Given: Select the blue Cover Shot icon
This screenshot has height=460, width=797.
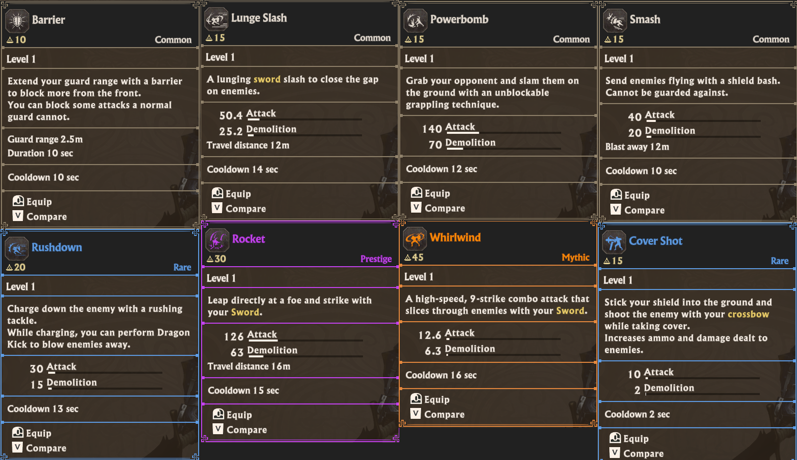Looking at the screenshot, I should 614,242.
